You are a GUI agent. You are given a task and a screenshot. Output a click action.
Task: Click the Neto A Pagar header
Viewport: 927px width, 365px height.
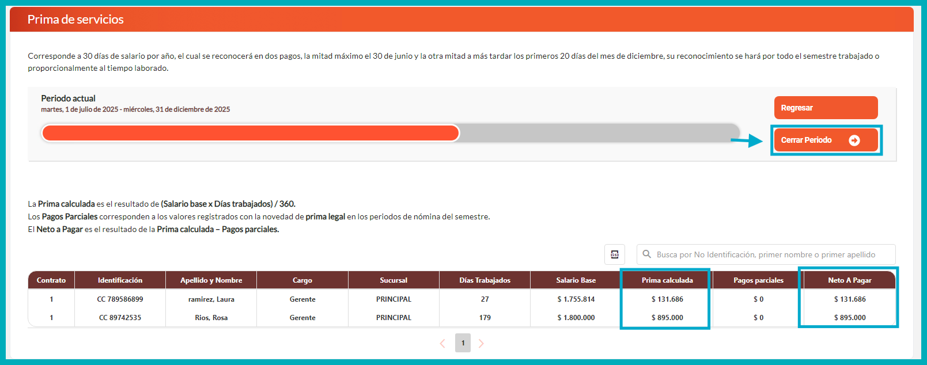pos(850,280)
